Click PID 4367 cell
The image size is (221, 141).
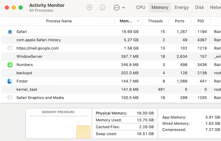202,40
